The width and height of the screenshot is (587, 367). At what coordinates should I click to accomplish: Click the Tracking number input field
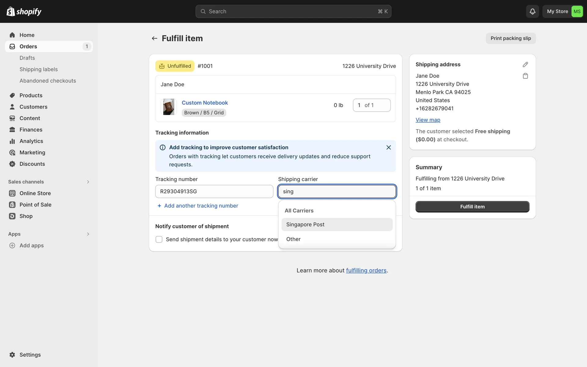click(x=214, y=191)
